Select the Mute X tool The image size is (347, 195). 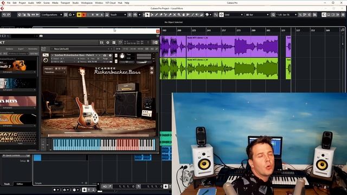pos(175,15)
